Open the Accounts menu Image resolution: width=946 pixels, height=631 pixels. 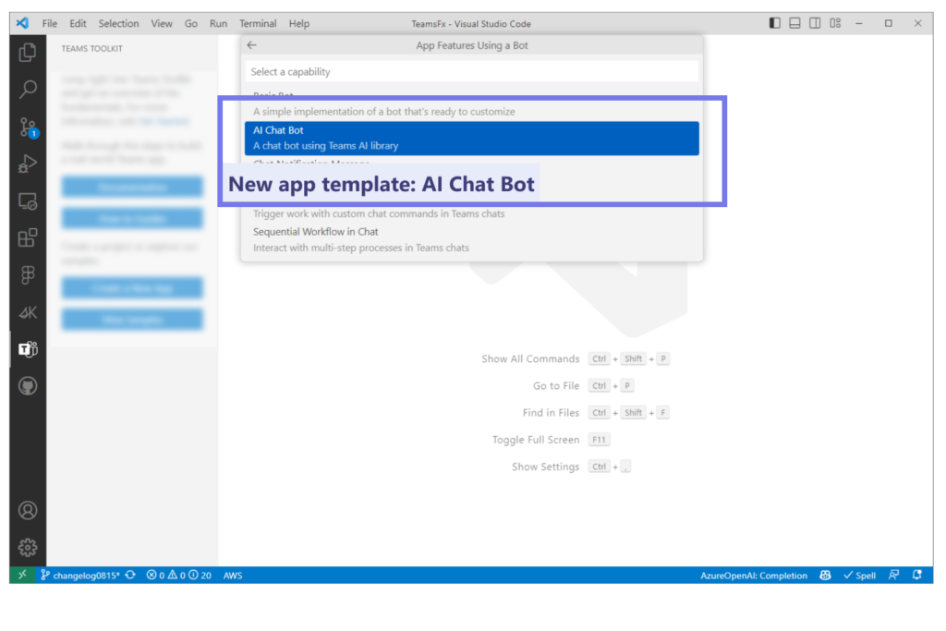click(27, 509)
